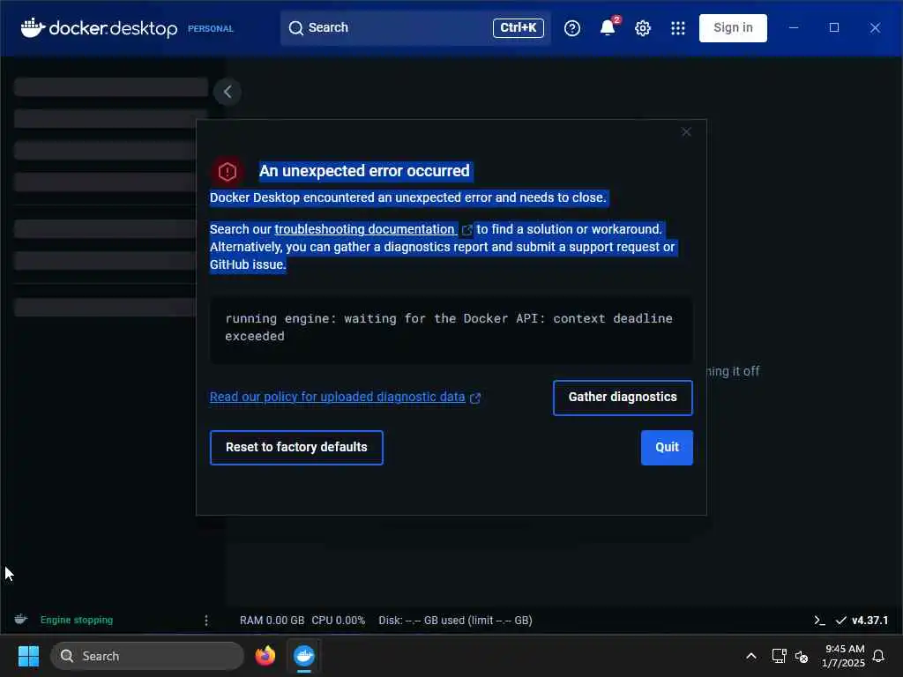Click the status bar whale engine icon

pos(21,620)
